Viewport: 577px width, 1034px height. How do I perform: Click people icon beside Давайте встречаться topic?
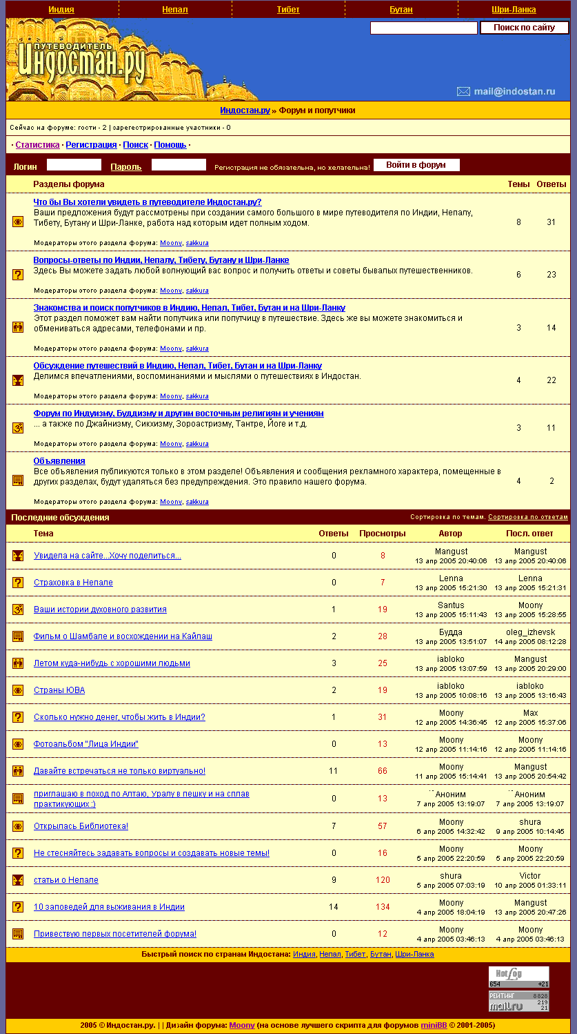(18, 771)
